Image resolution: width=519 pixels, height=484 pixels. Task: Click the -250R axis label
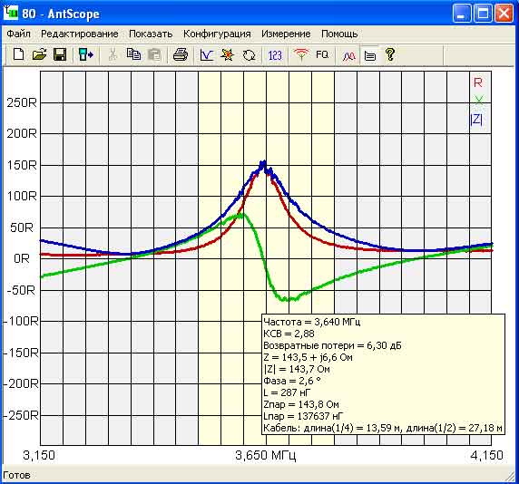[x=21, y=415]
